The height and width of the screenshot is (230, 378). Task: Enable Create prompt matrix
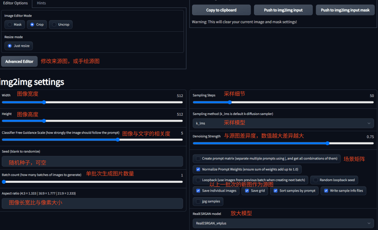[x=199, y=158]
